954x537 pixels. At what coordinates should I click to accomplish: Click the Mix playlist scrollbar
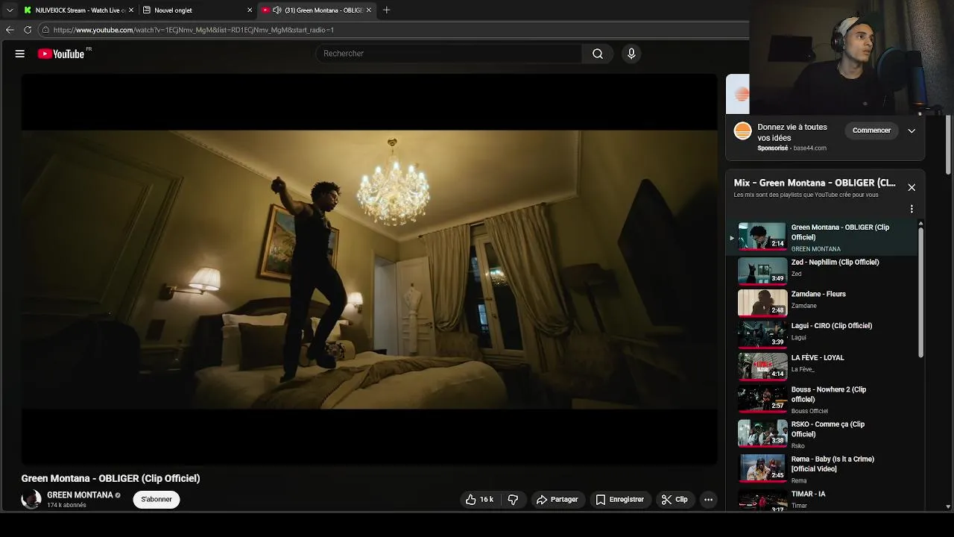click(920, 291)
